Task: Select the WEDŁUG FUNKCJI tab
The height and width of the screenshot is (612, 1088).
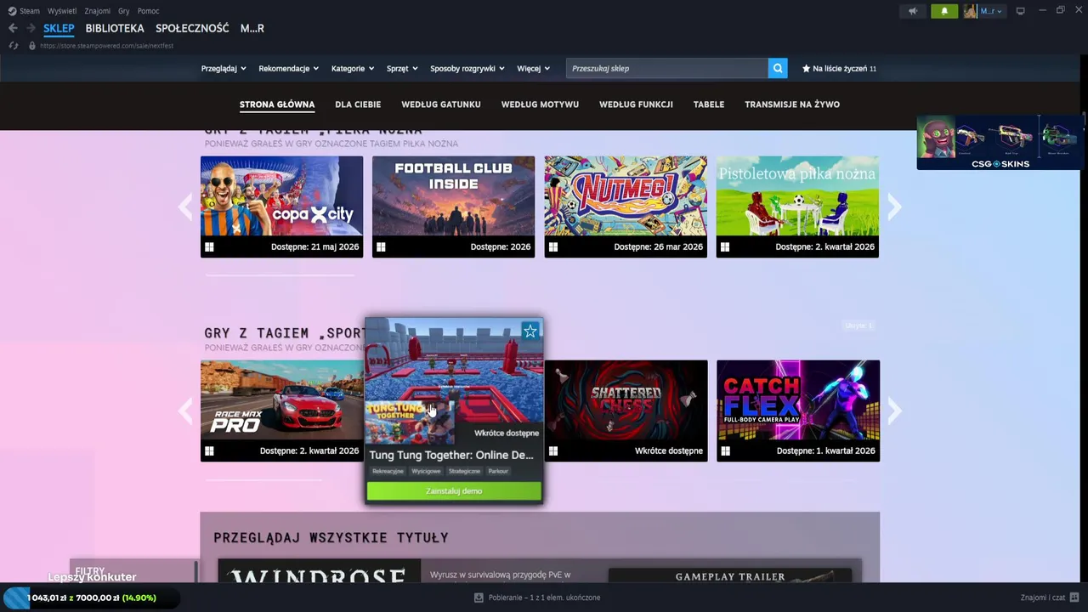Action: (x=636, y=105)
